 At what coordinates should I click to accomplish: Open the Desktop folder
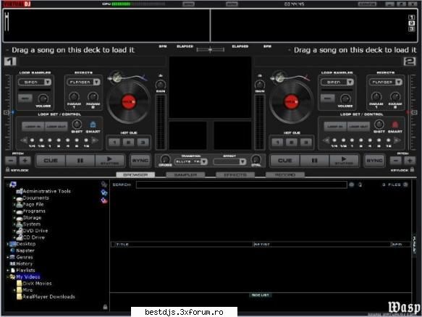25,244
